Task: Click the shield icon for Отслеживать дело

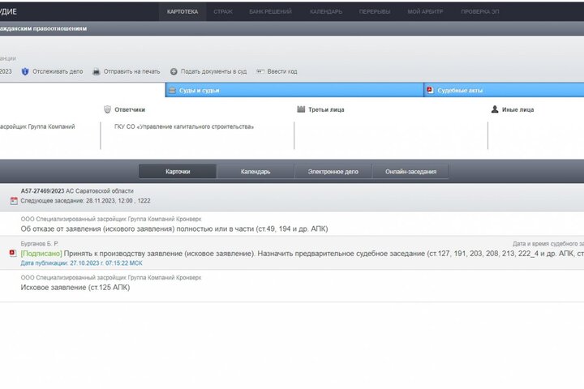Action: coord(25,71)
